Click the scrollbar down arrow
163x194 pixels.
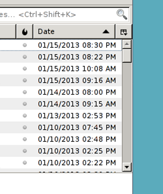tap(127, 167)
